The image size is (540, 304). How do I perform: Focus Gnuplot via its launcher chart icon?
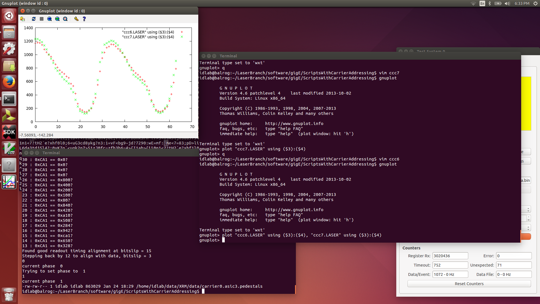click(9, 182)
